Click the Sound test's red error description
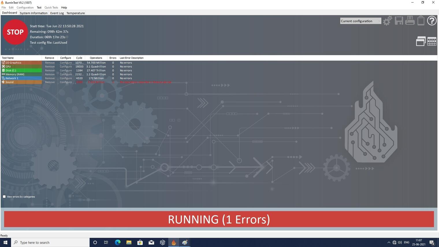The image size is (439, 247). click(146, 82)
